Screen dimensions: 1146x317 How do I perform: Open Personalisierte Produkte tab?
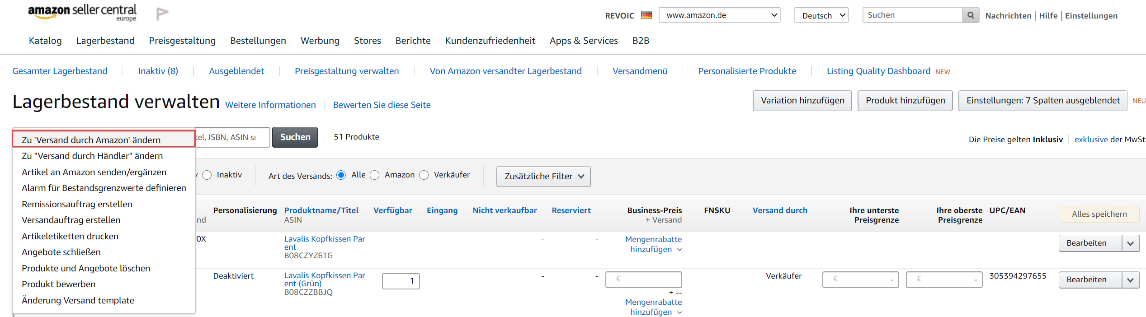pyautogui.click(x=747, y=71)
